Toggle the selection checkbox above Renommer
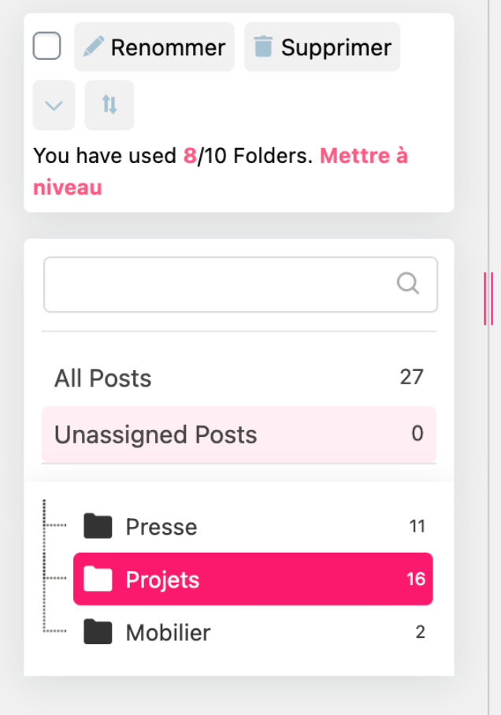This screenshot has height=715, width=501. coord(46,46)
